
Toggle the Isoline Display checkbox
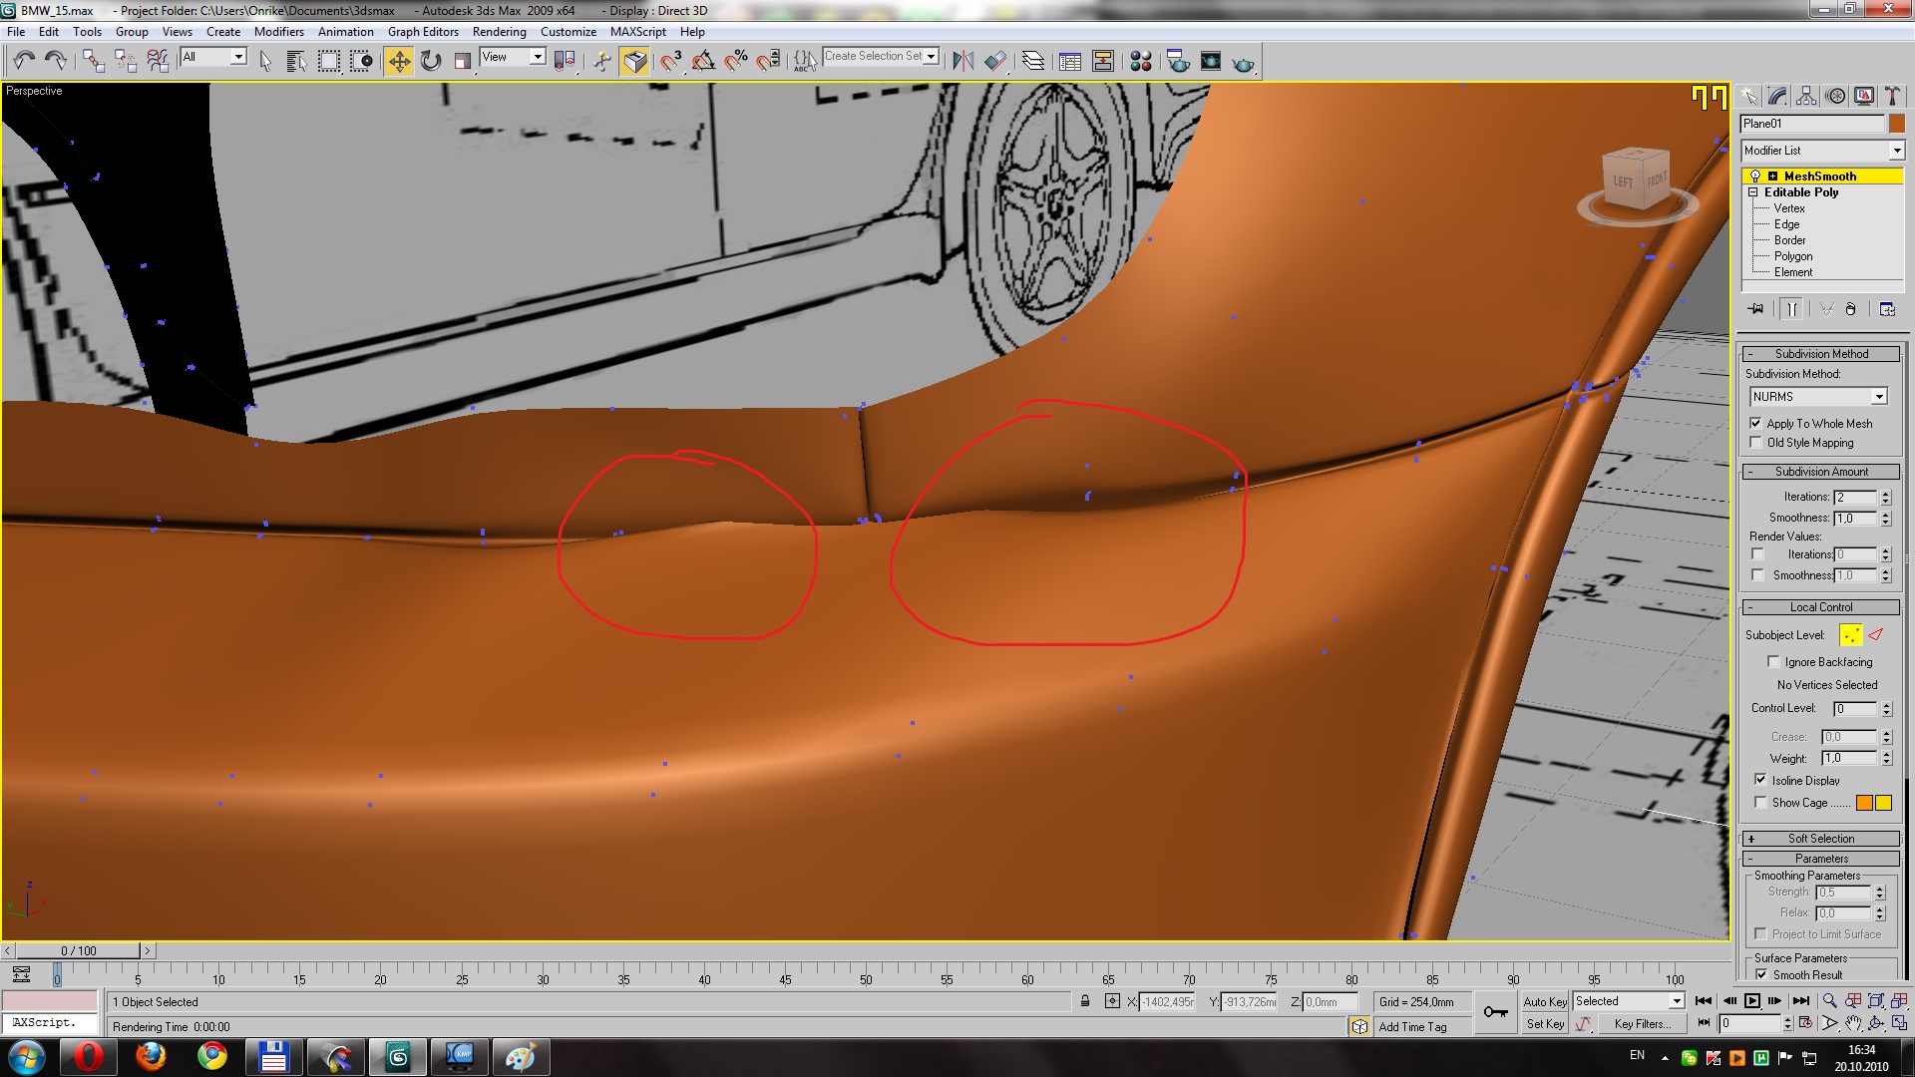click(1760, 780)
